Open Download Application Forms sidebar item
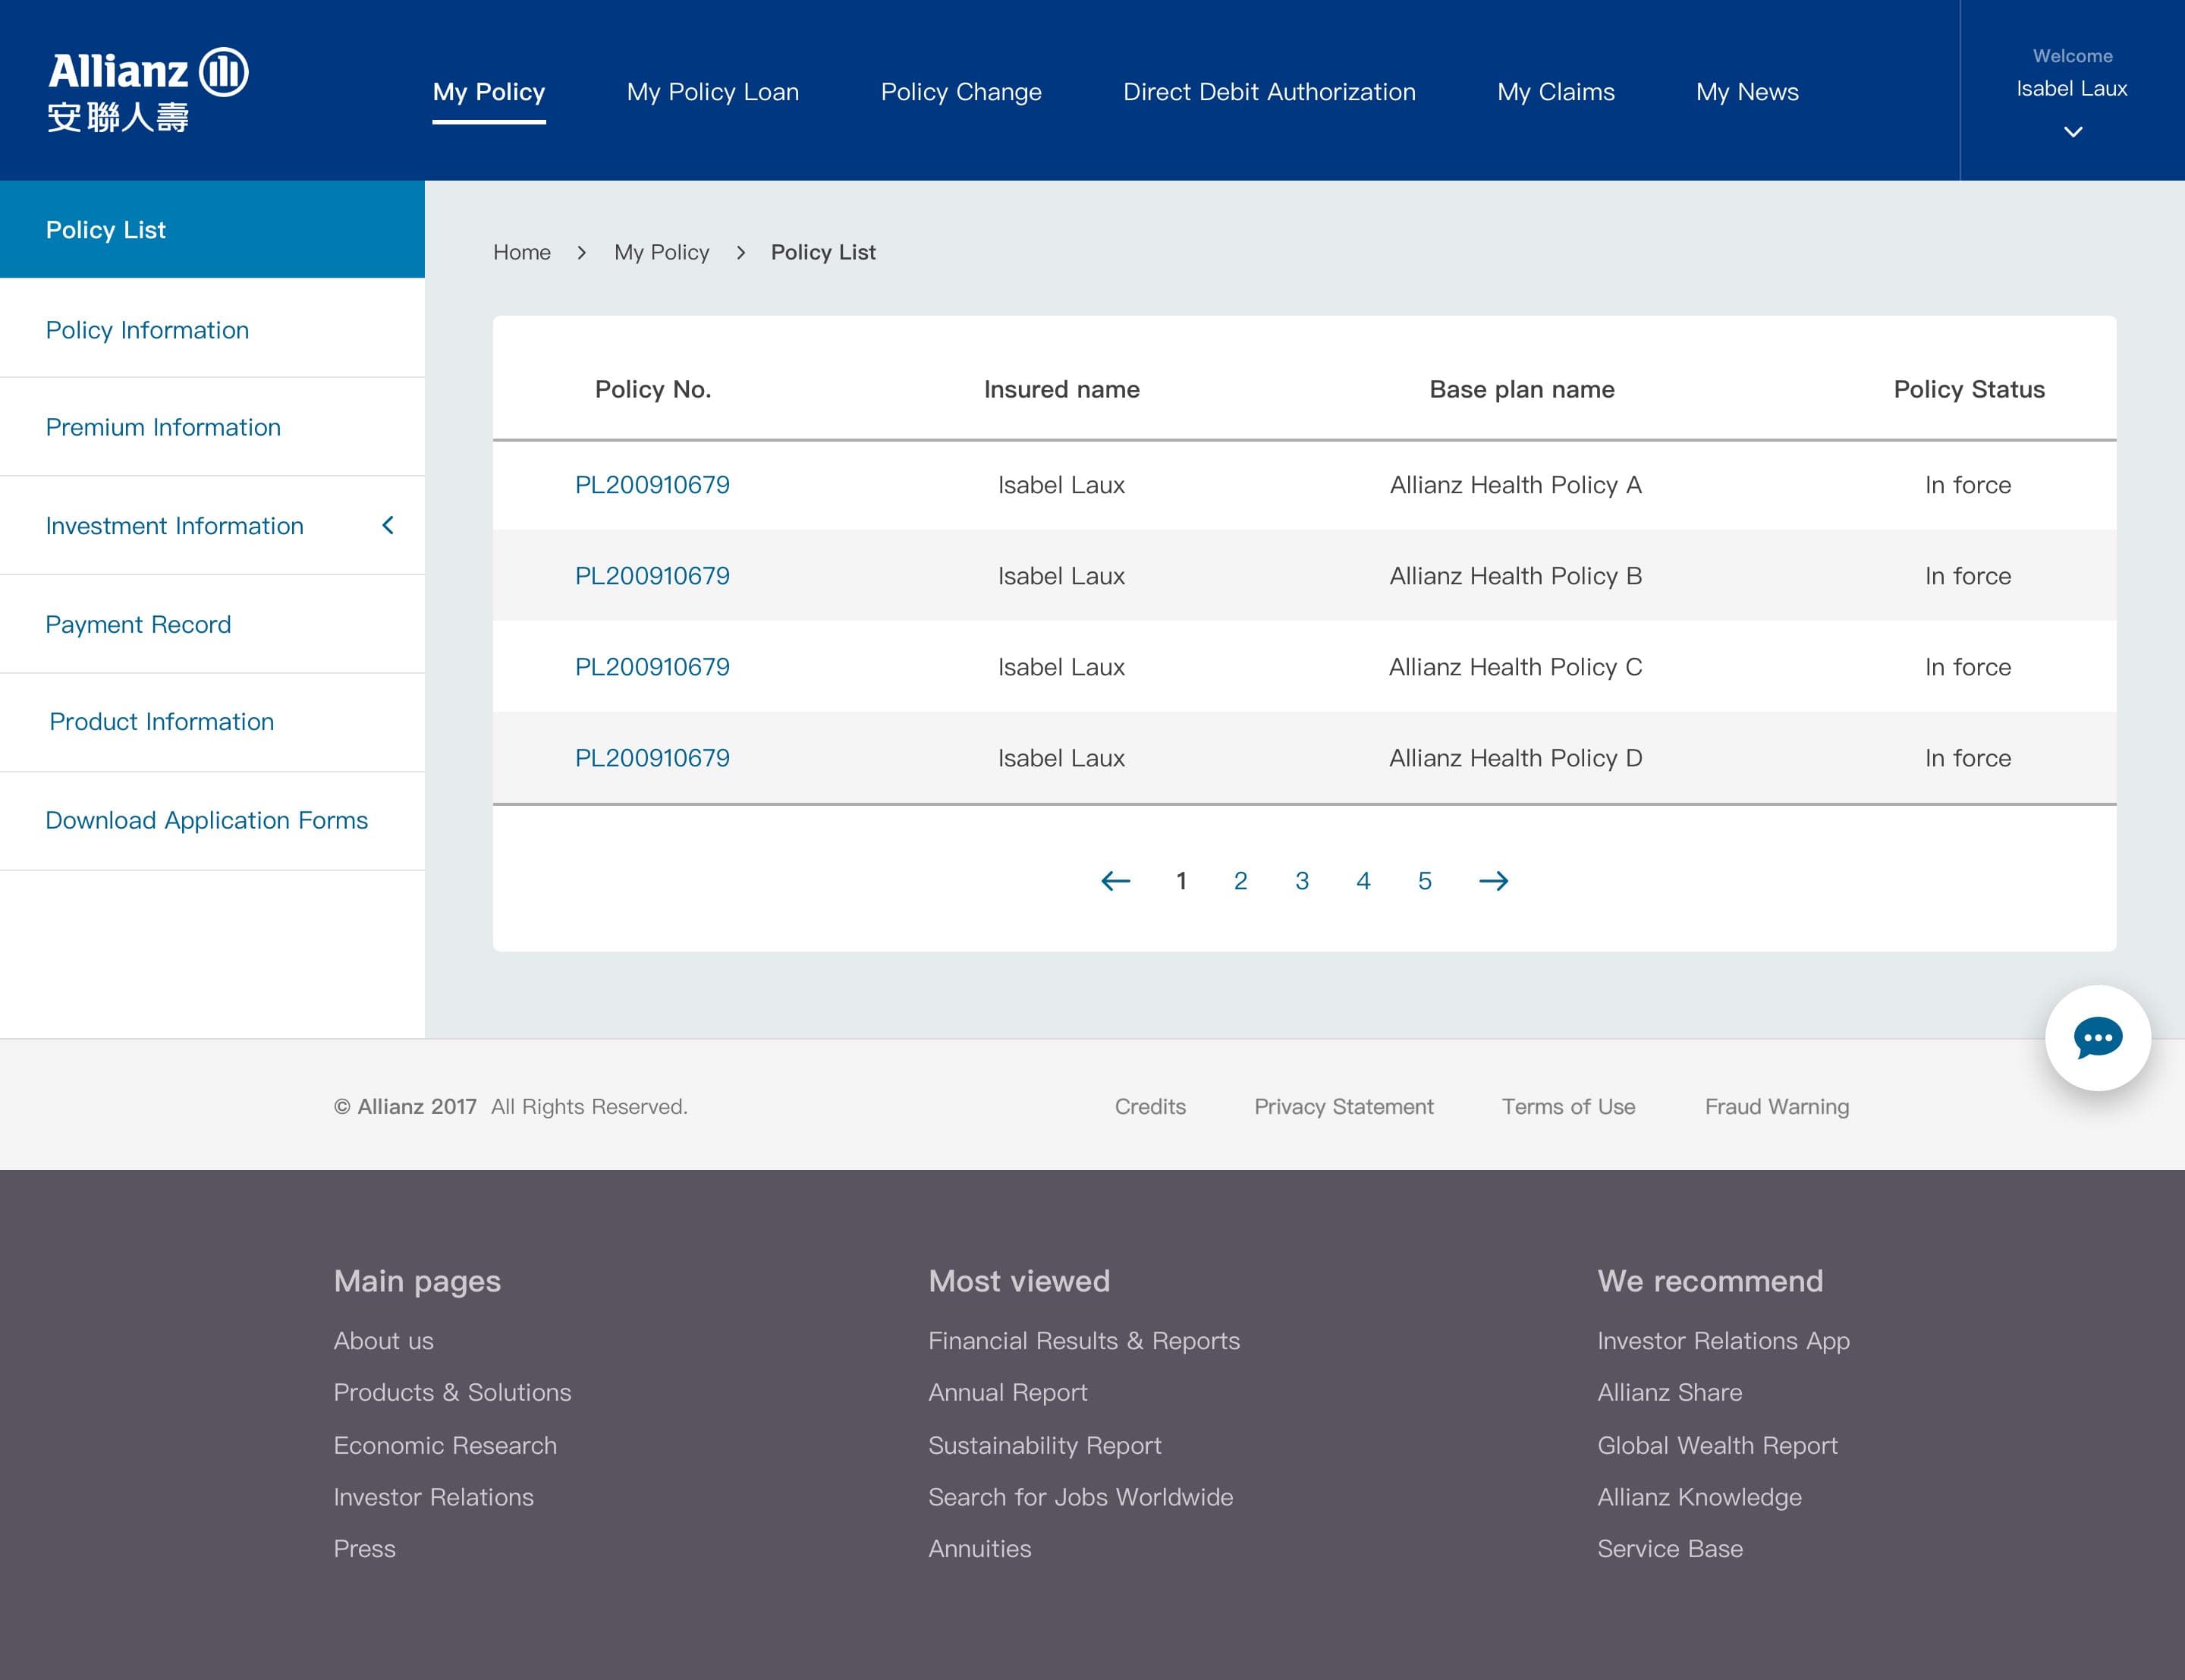The image size is (2185, 1680). (x=207, y=820)
